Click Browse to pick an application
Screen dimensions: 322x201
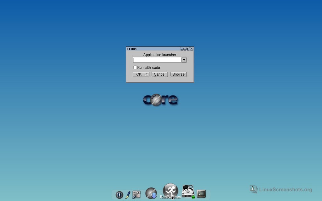(x=178, y=74)
